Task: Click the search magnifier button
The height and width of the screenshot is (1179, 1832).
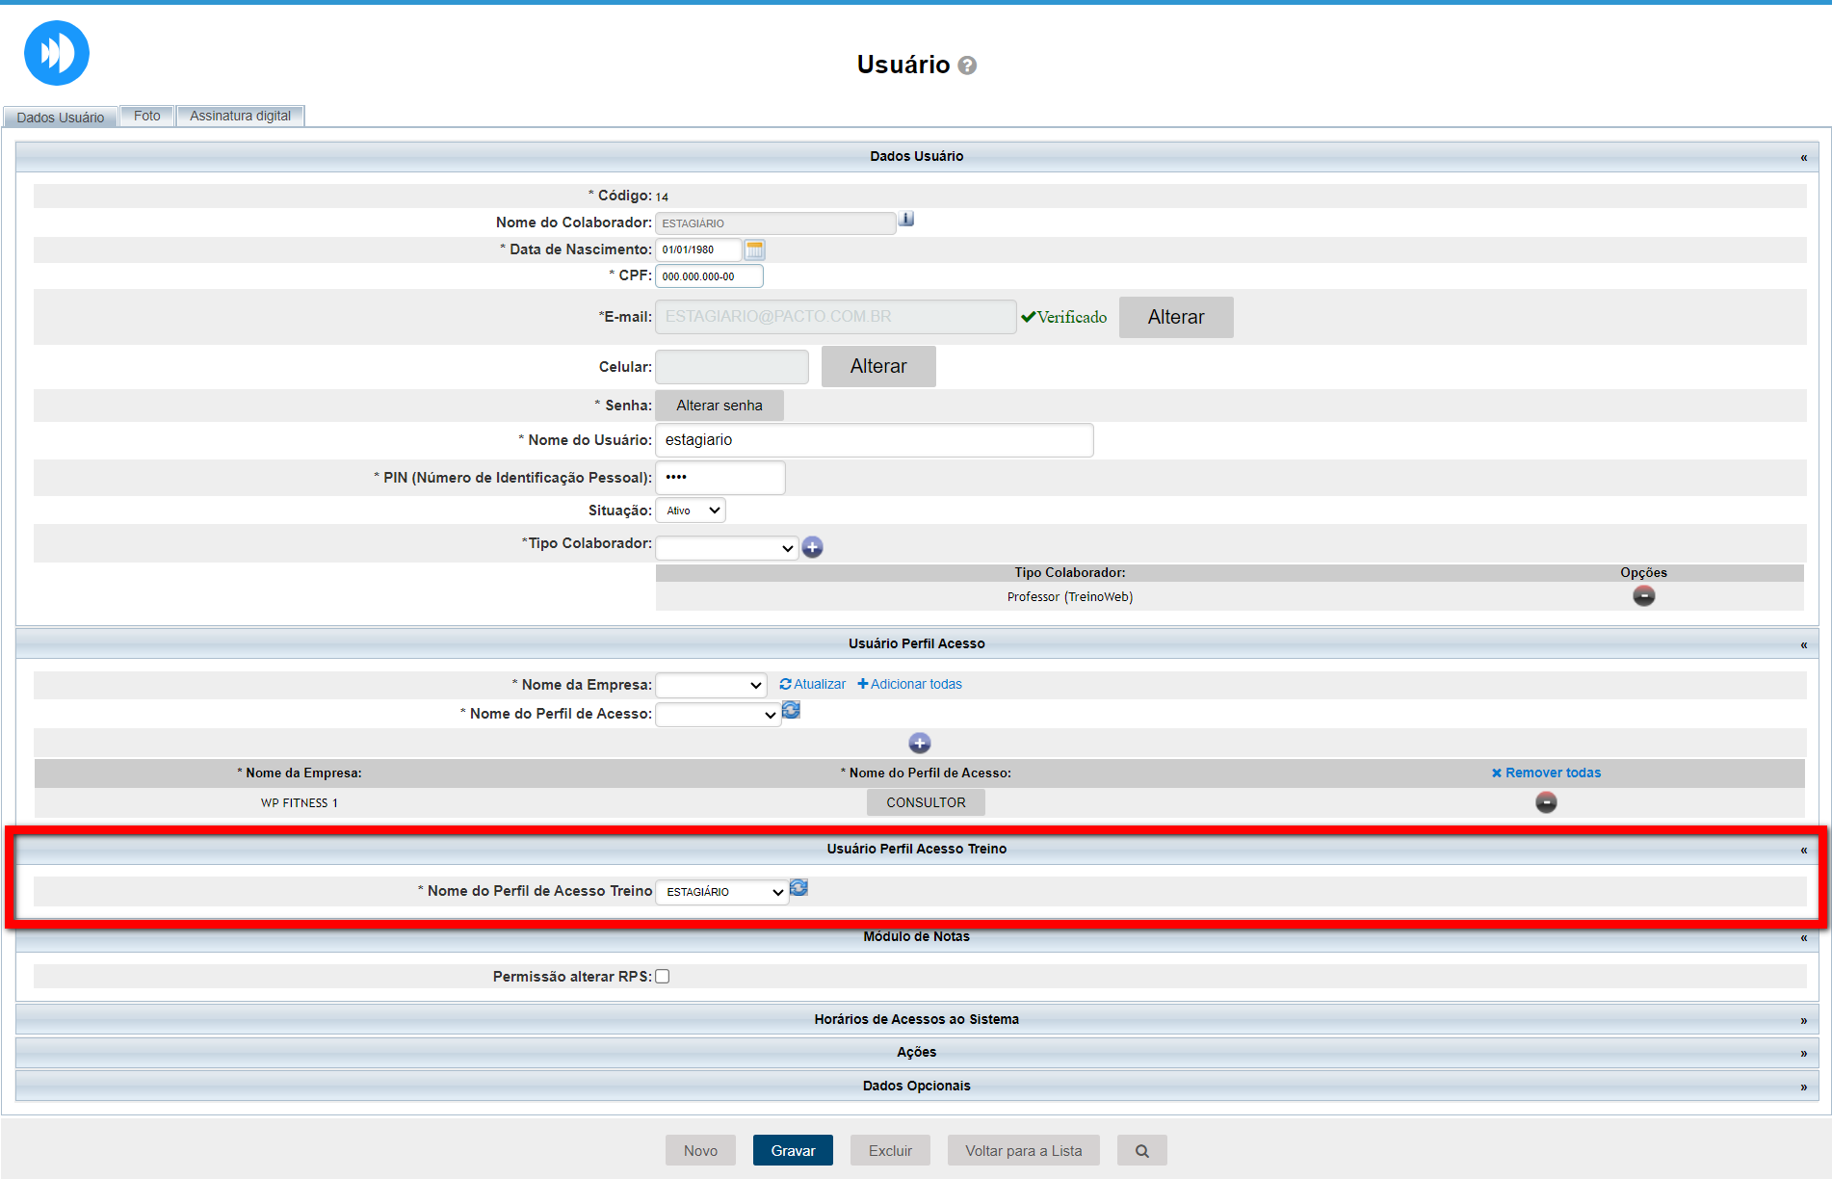Action: click(x=1141, y=1151)
